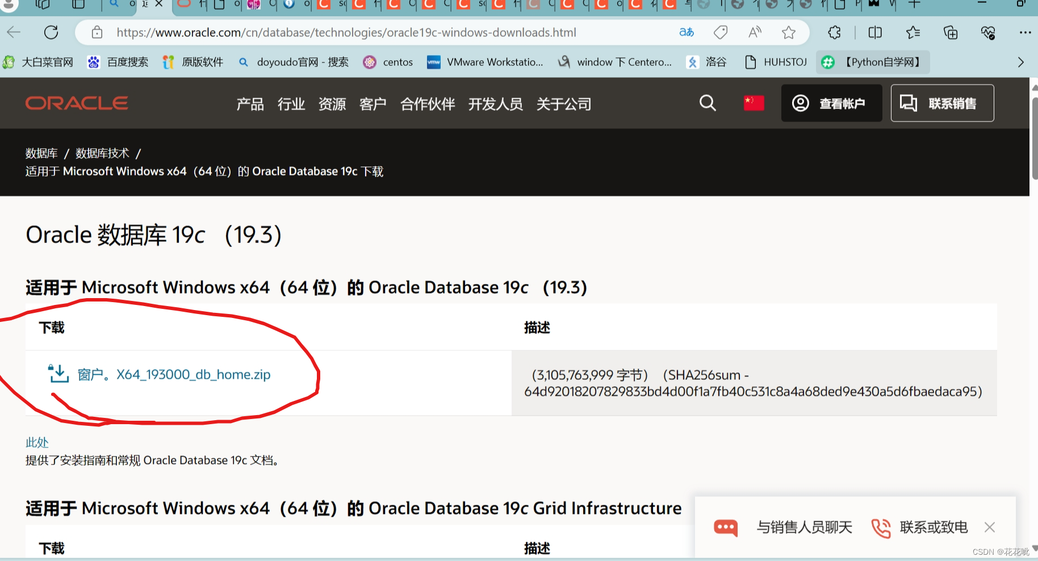
Task: View site security info lock icon
Action: 97,32
